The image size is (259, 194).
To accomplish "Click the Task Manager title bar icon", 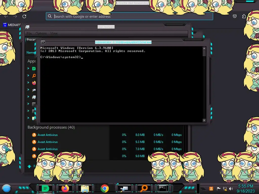I will click(x=27, y=27).
